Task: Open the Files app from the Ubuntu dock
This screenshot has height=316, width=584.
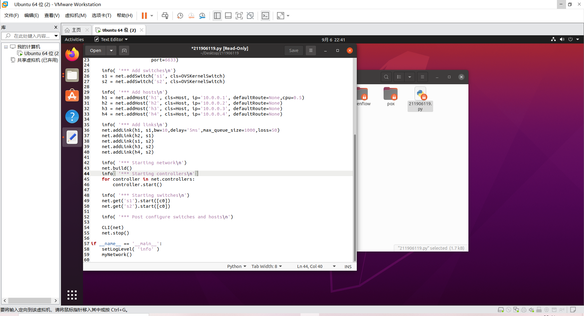Action: [72, 75]
